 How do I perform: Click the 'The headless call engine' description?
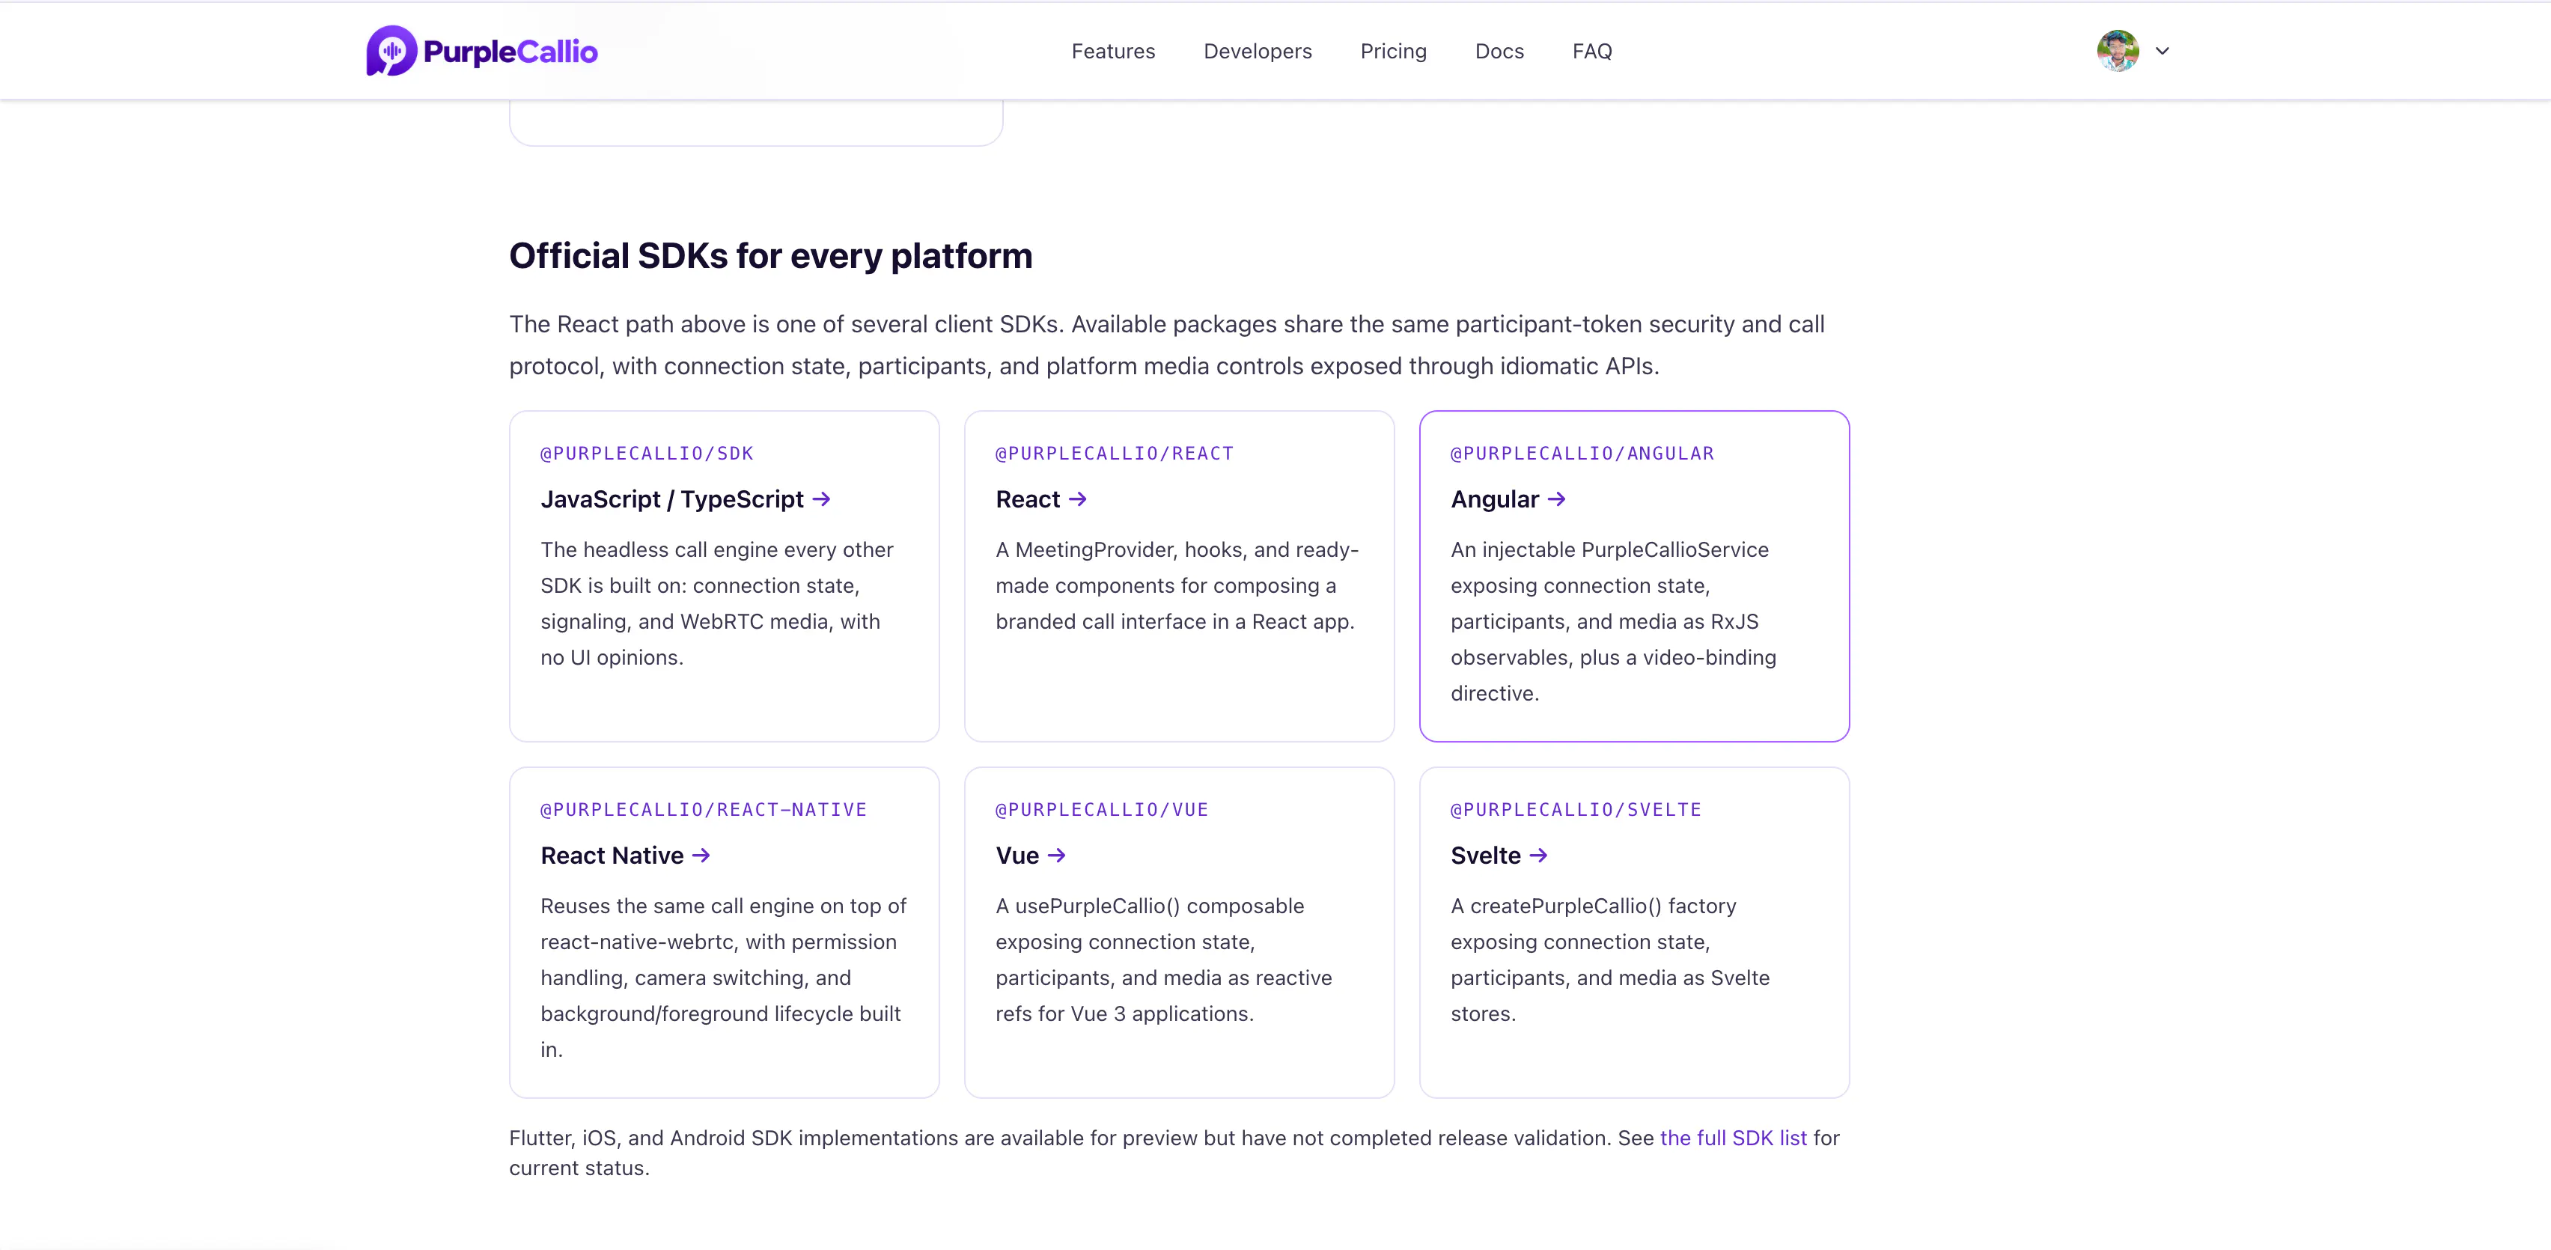(x=717, y=603)
